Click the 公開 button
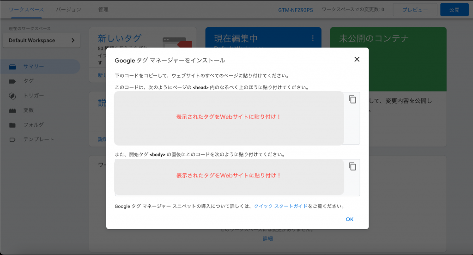This screenshot has height=255, width=473. point(455,10)
